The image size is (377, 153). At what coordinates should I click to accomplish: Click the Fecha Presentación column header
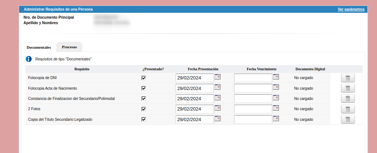(203, 69)
